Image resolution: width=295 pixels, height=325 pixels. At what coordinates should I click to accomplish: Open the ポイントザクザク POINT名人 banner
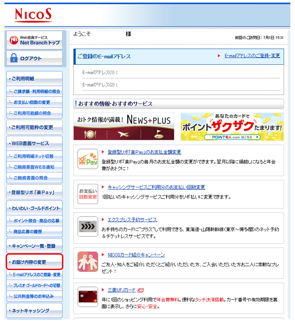pos(232,127)
